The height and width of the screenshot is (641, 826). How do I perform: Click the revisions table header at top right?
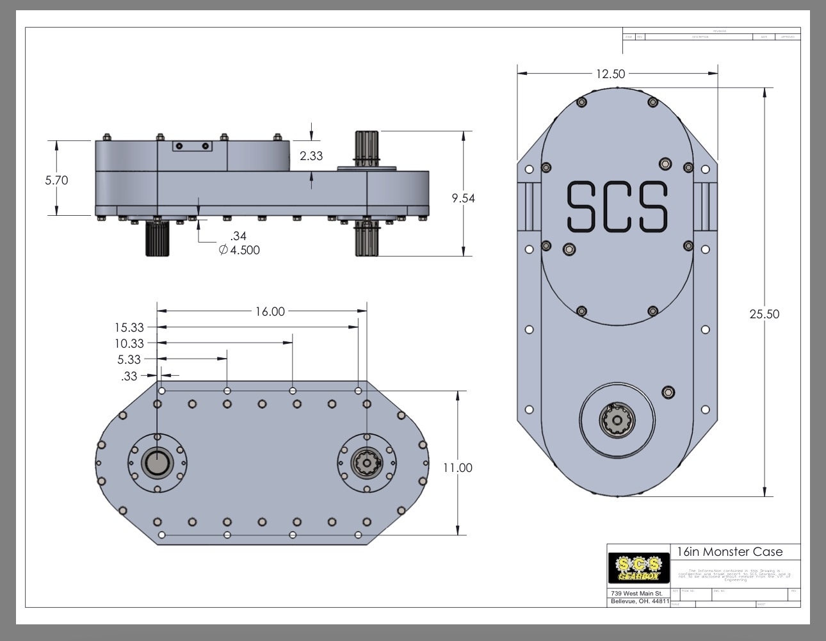point(711,31)
